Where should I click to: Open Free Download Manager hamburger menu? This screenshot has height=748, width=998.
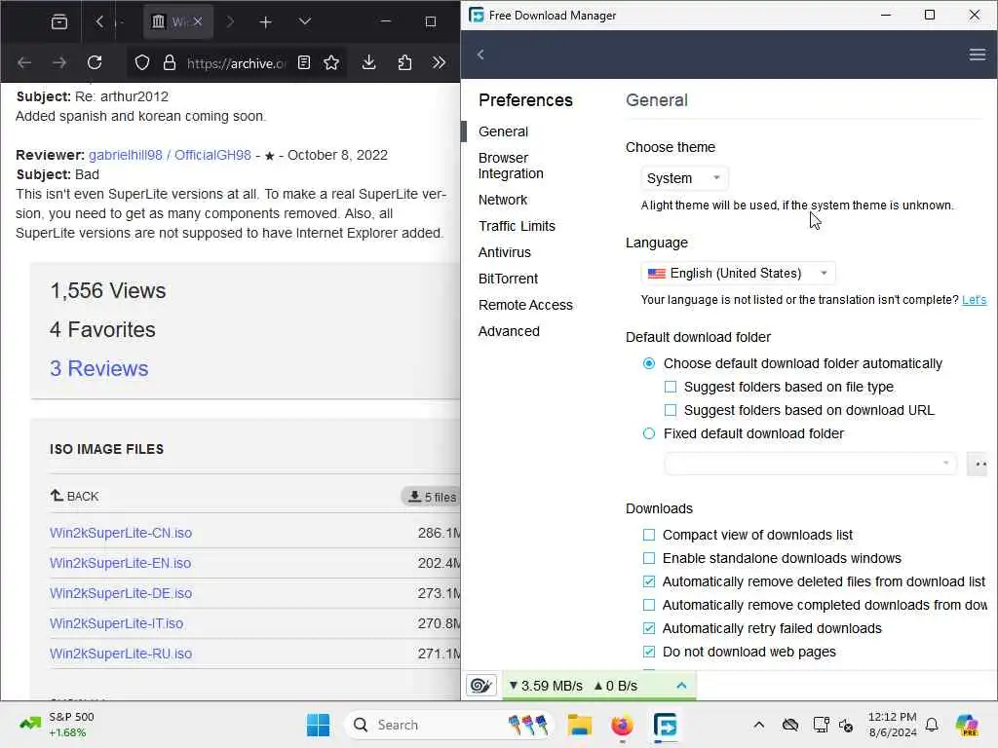[977, 55]
